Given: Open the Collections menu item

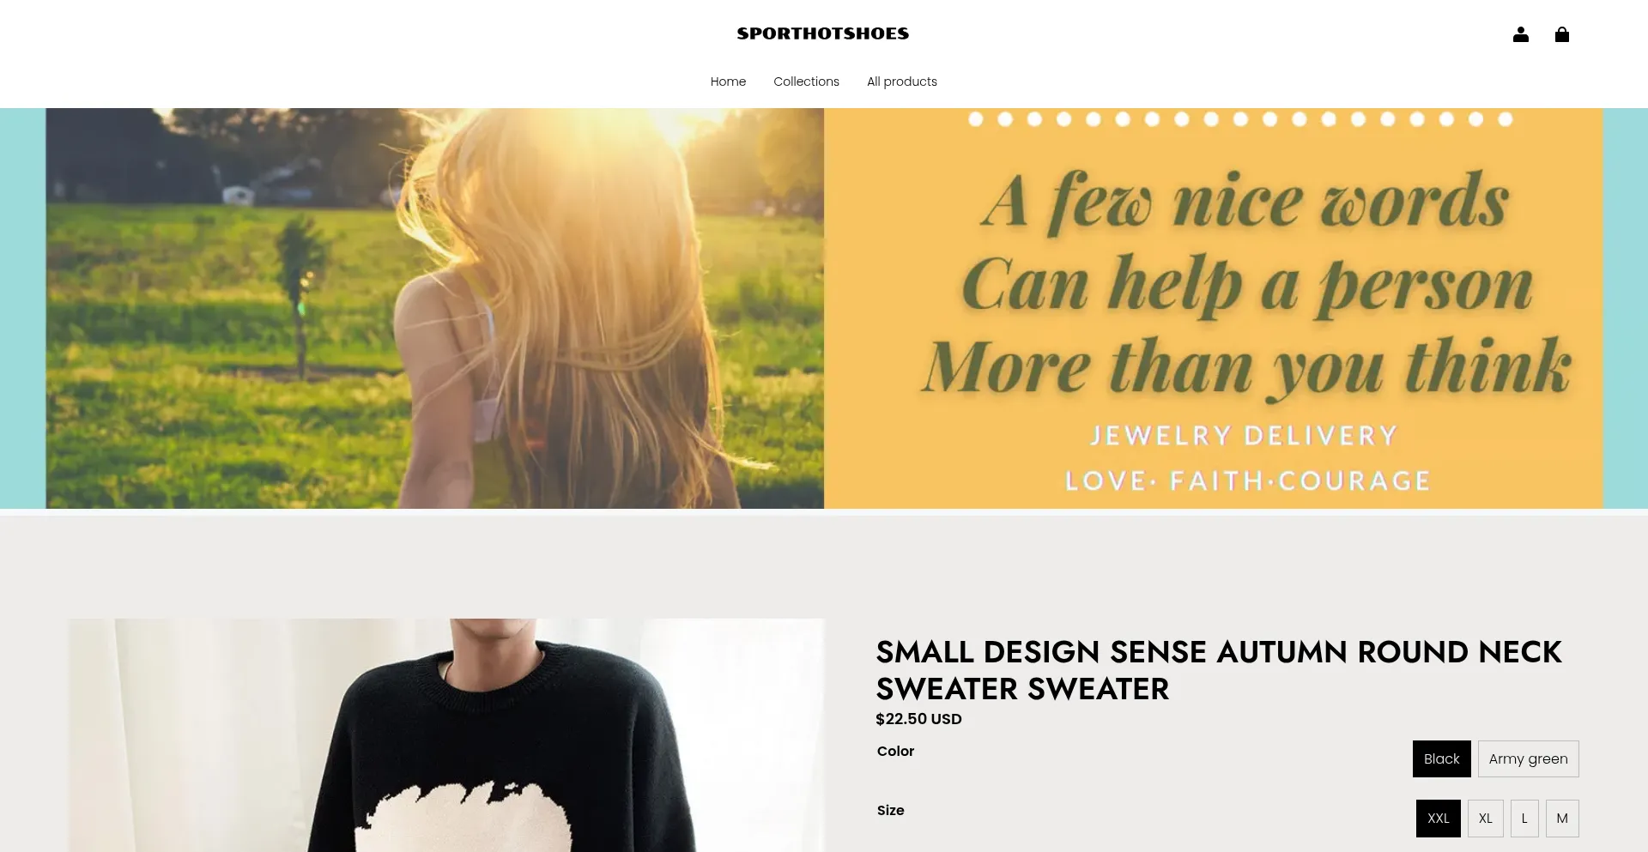Looking at the screenshot, I should [x=806, y=82].
